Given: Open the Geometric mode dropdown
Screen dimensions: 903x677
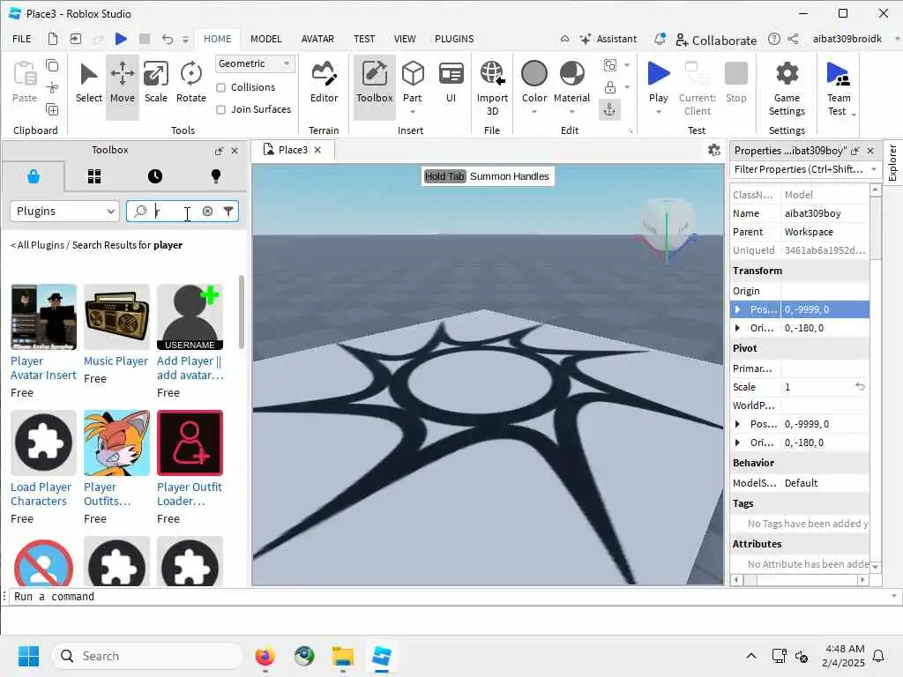Looking at the screenshot, I should point(255,63).
